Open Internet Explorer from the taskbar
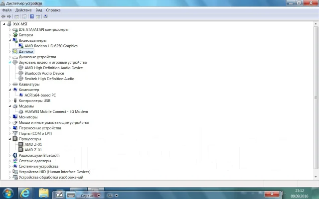The image size is (319, 199). click(x=25, y=193)
